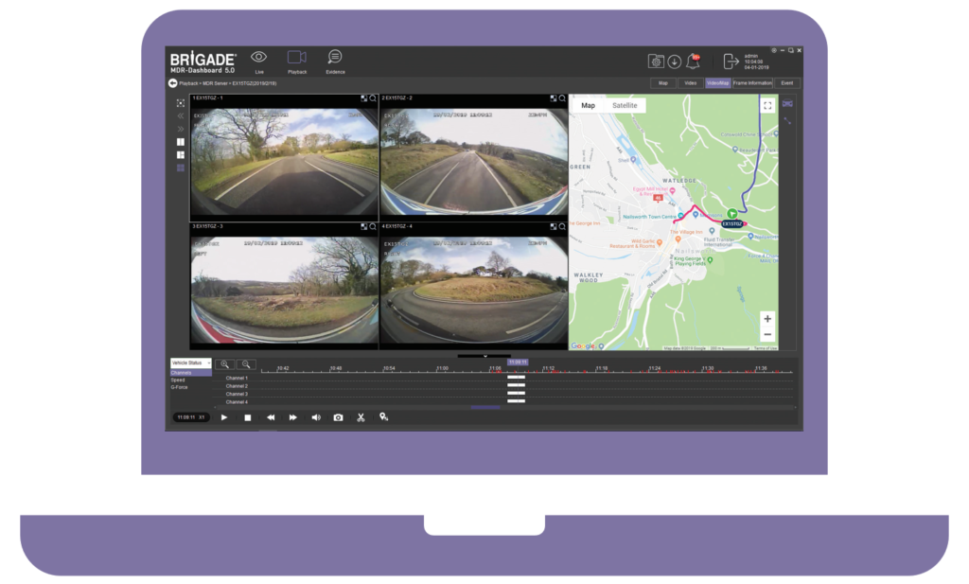Zoom into EX15TGZ-4 video with magnifier
Image resolution: width=969 pixels, height=584 pixels.
click(562, 227)
